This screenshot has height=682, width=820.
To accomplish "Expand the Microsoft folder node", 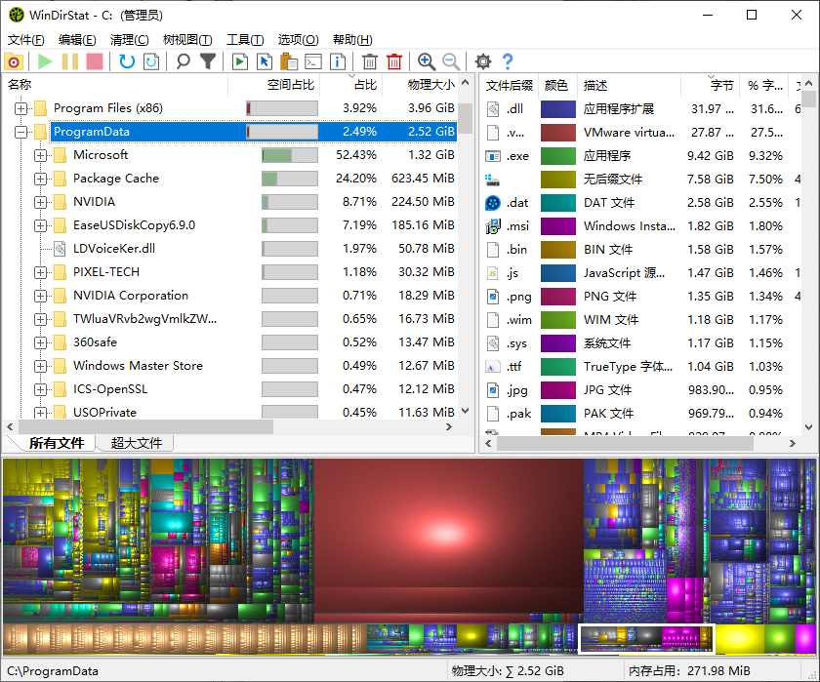I will 40,156.
